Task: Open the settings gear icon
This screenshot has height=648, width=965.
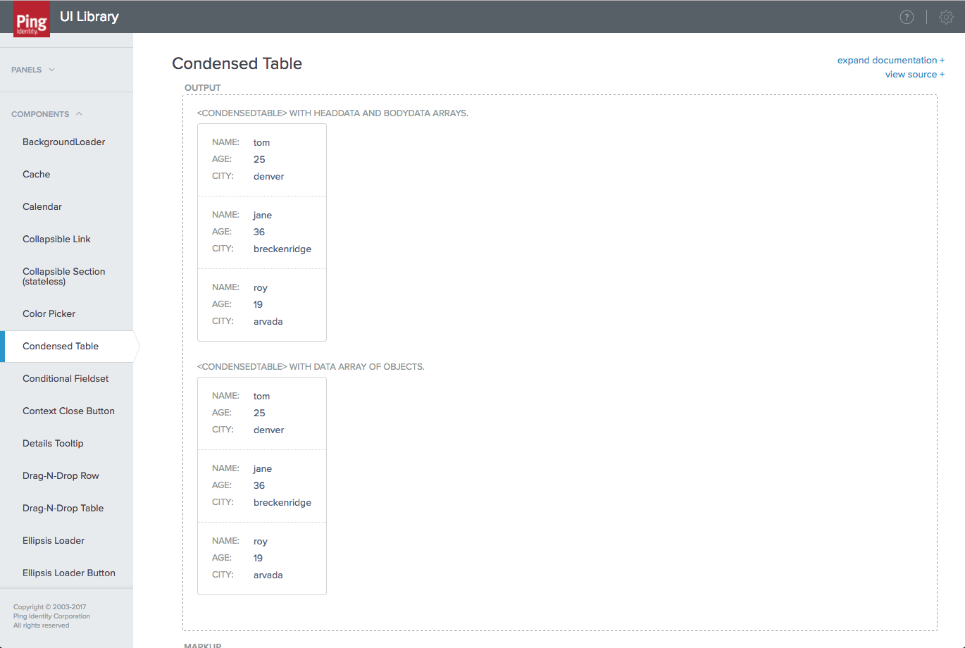Action: click(946, 18)
